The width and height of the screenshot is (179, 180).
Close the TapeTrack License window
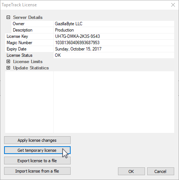point(173,5)
